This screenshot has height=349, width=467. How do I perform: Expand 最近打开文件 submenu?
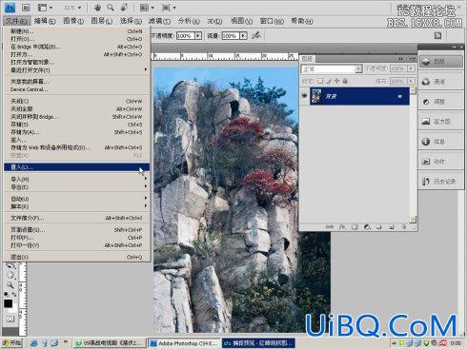coord(75,70)
